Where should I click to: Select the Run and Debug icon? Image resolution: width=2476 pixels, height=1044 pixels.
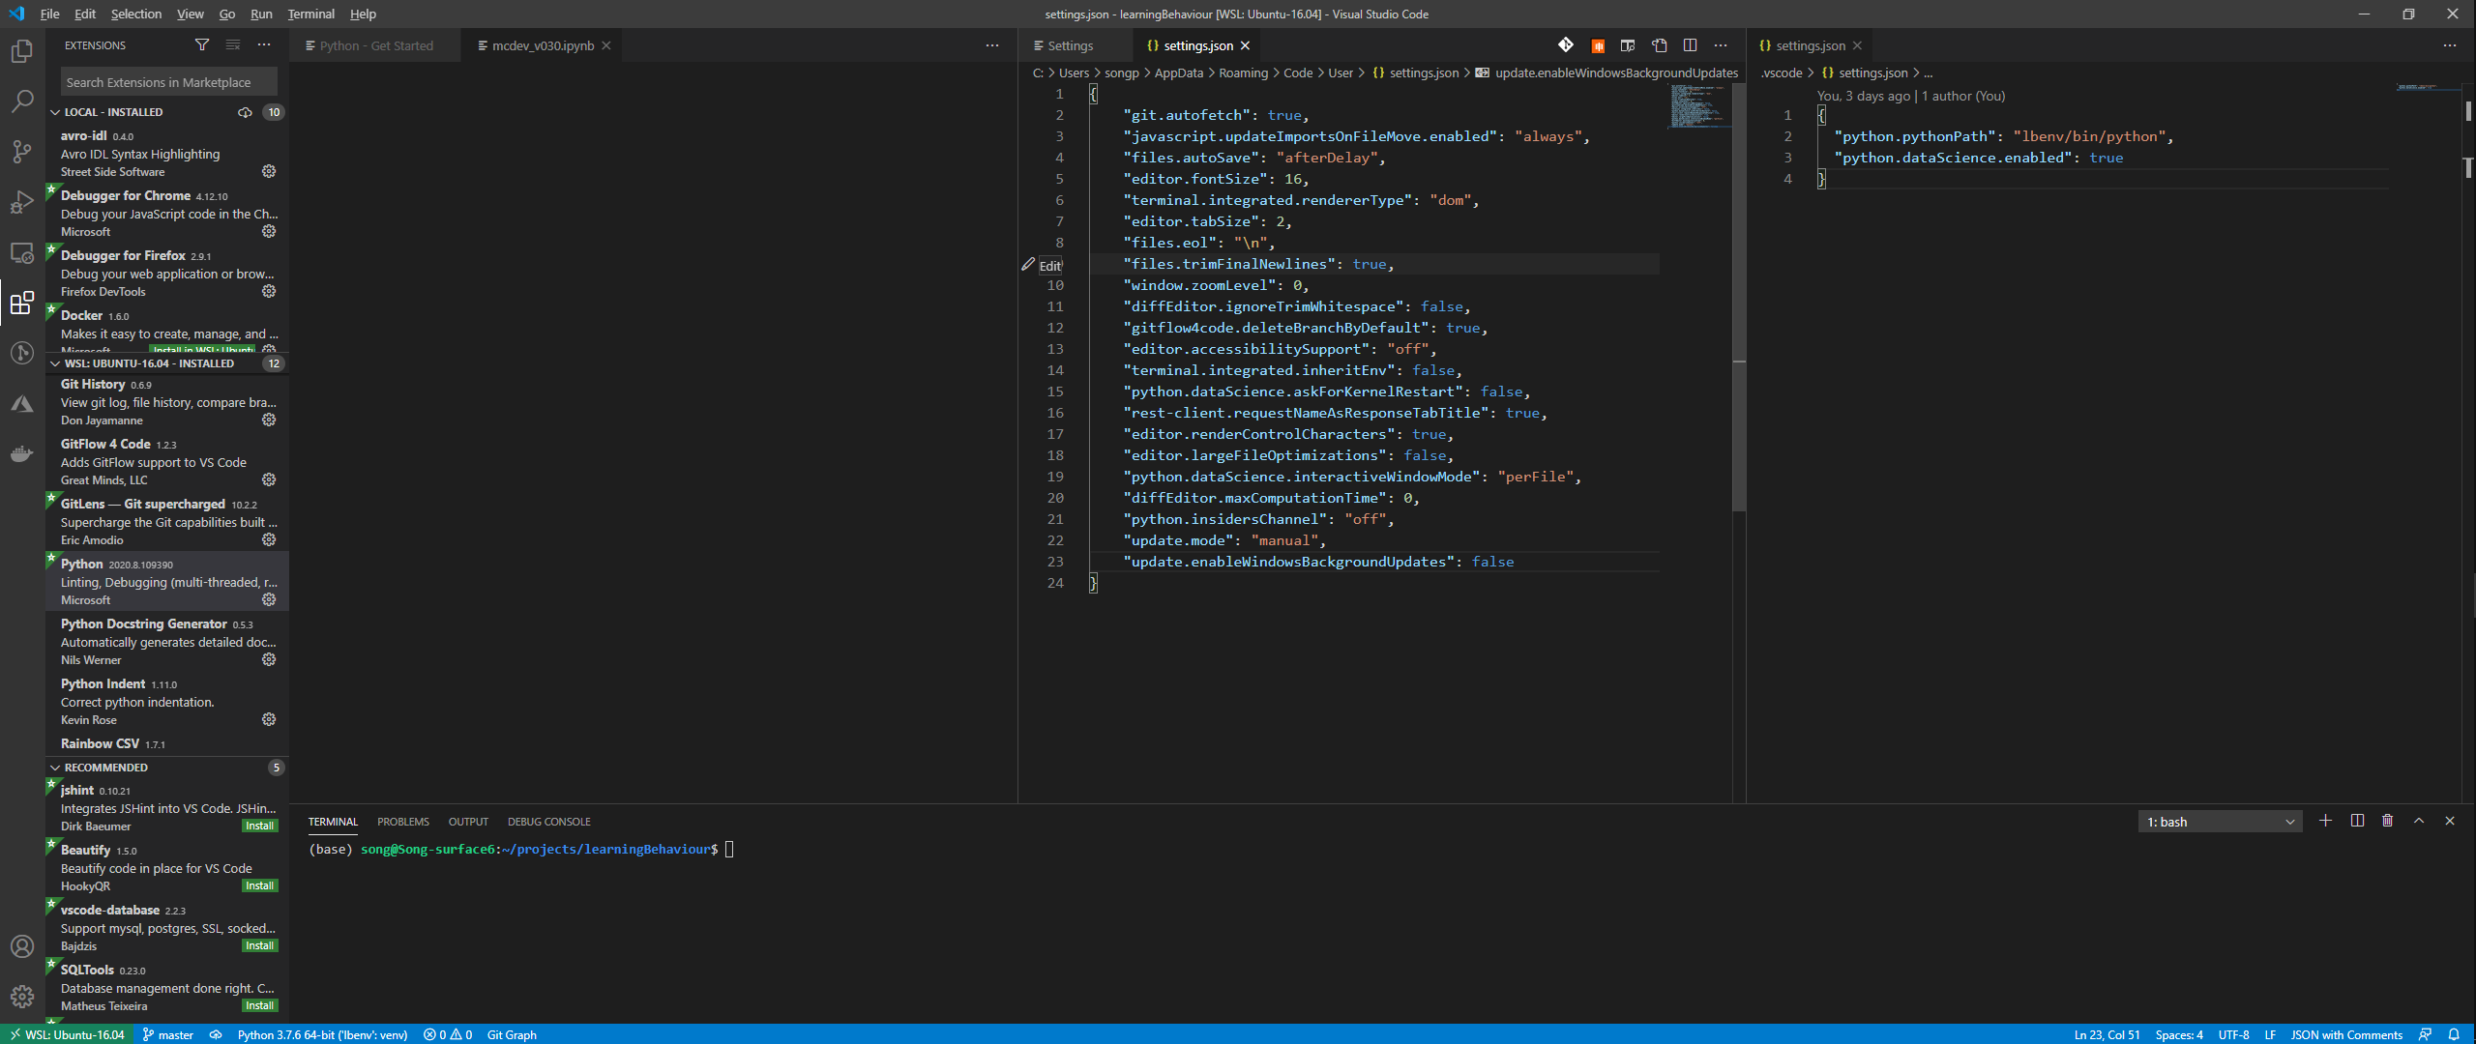[x=21, y=201]
